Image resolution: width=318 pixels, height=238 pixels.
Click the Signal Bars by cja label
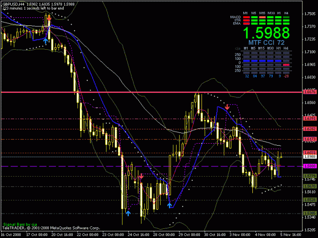pyautogui.click(x=20, y=224)
